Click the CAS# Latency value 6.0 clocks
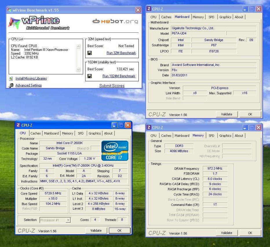 215,179
